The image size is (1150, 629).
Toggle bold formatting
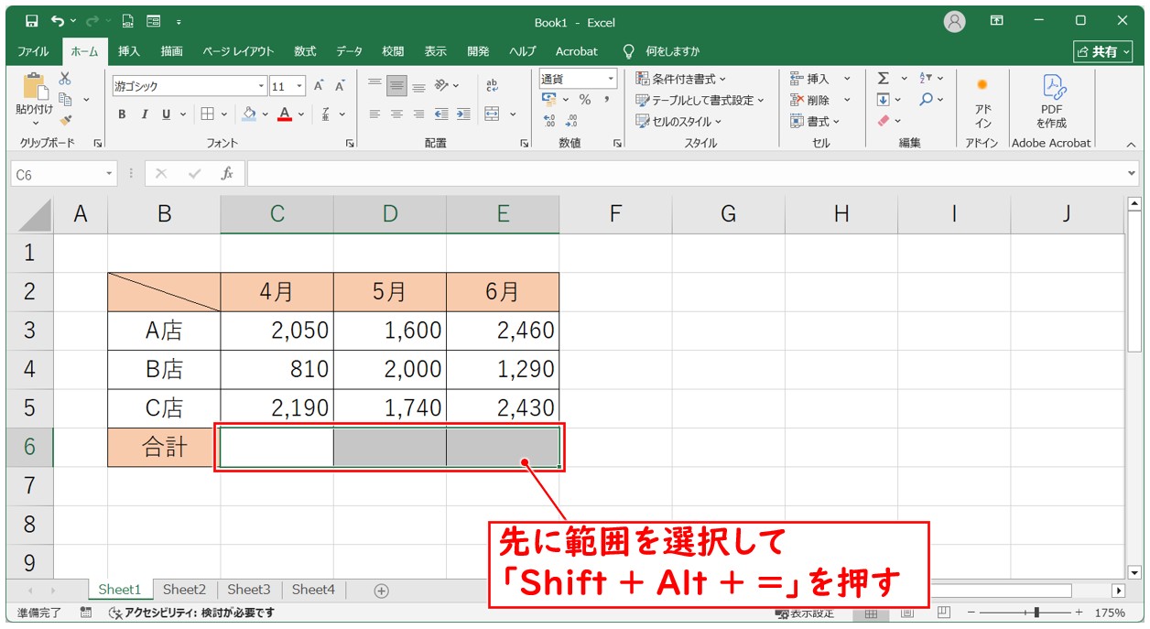(x=122, y=114)
